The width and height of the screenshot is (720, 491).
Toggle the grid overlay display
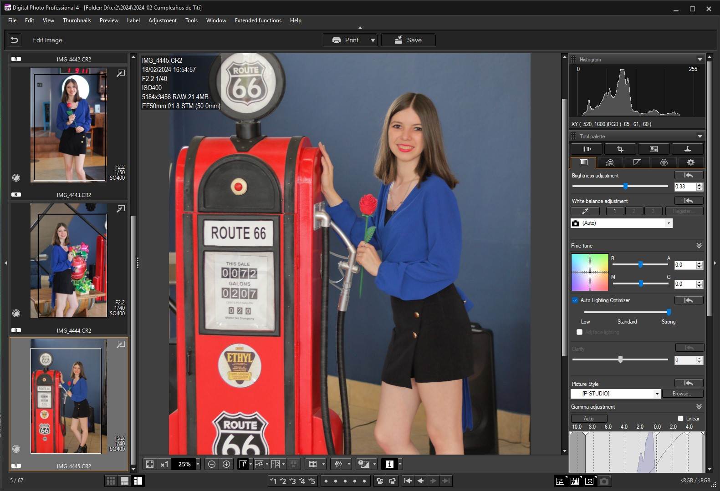(x=313, y=464)
